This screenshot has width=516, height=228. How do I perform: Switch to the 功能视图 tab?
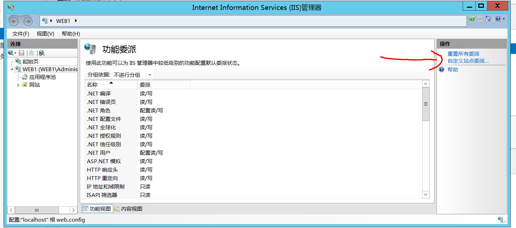coord(97,209)
